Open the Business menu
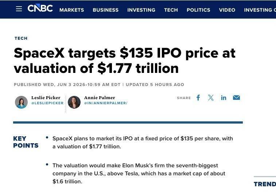The height and width of the screenshot is (195, 276). point(106,10)
